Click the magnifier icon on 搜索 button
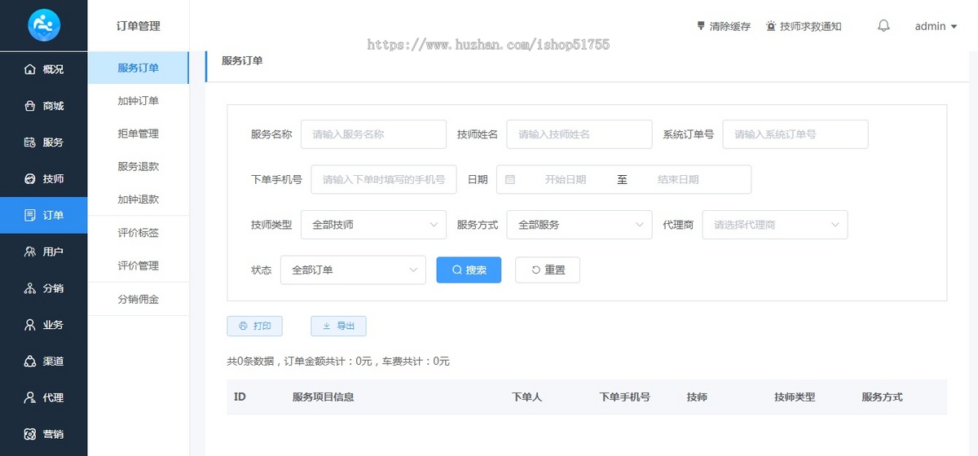Screen dimensions: 978x456 coord(457,270)
